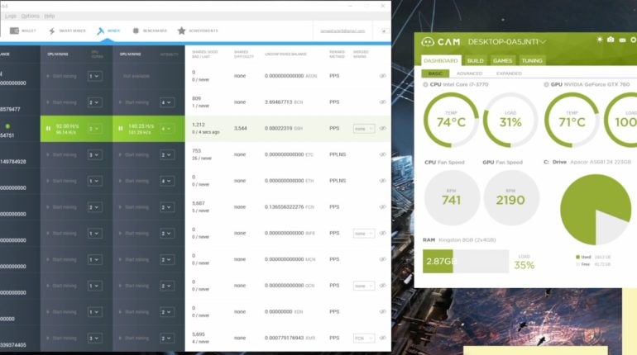
Task: Start CPU mining in the BCN row
Action: coord(62,102)
